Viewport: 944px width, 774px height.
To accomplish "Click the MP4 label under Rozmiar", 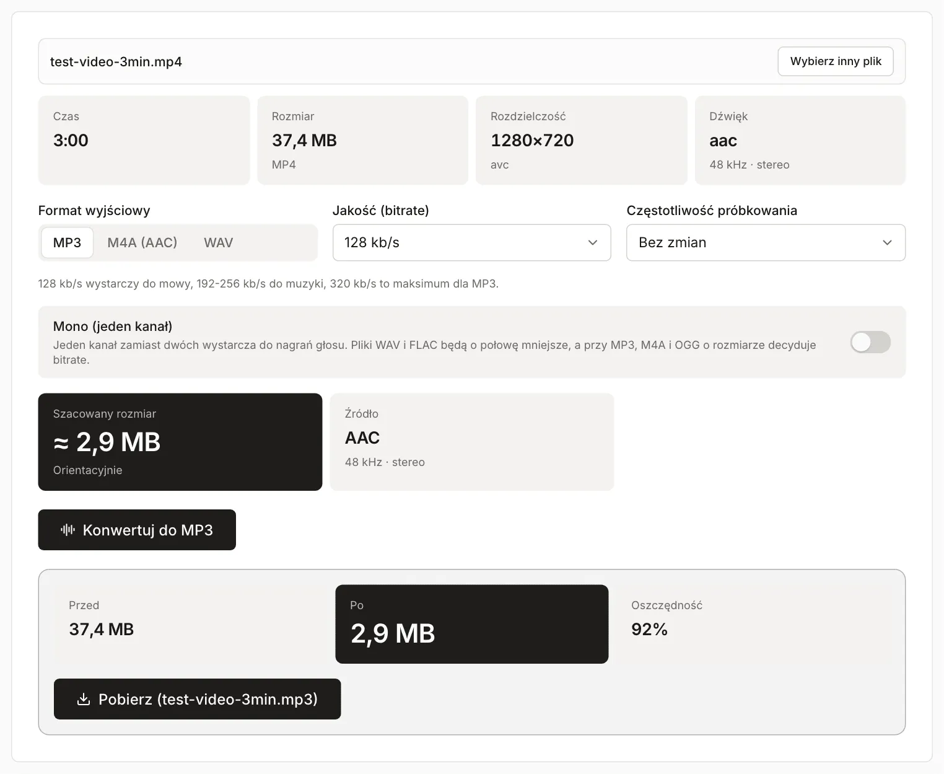I will (x=284, y=165).
